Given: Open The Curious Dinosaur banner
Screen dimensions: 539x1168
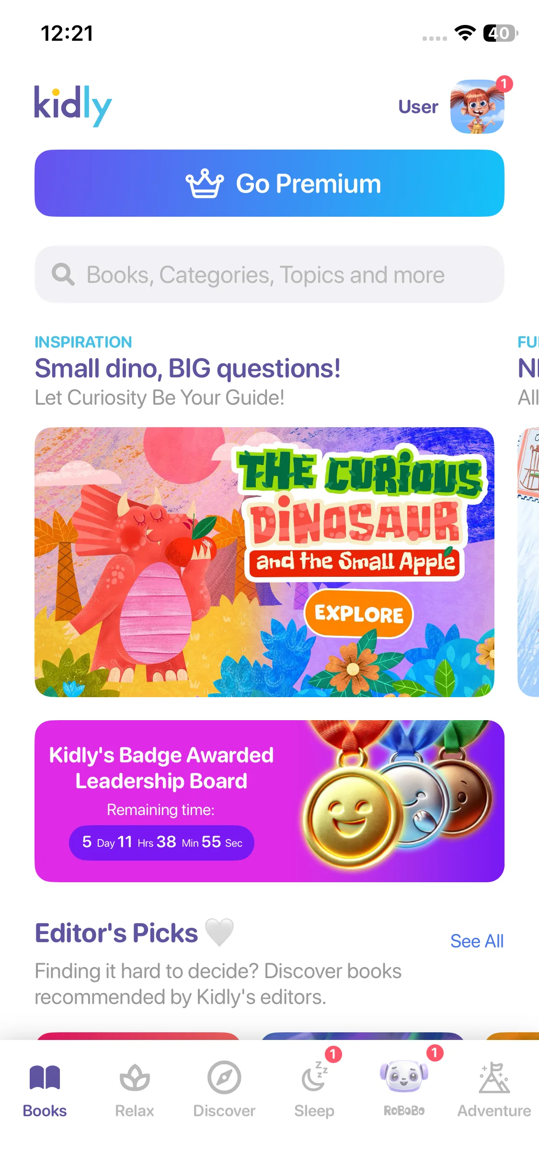Looking at the screenshot, I should [x=264, y=562].
